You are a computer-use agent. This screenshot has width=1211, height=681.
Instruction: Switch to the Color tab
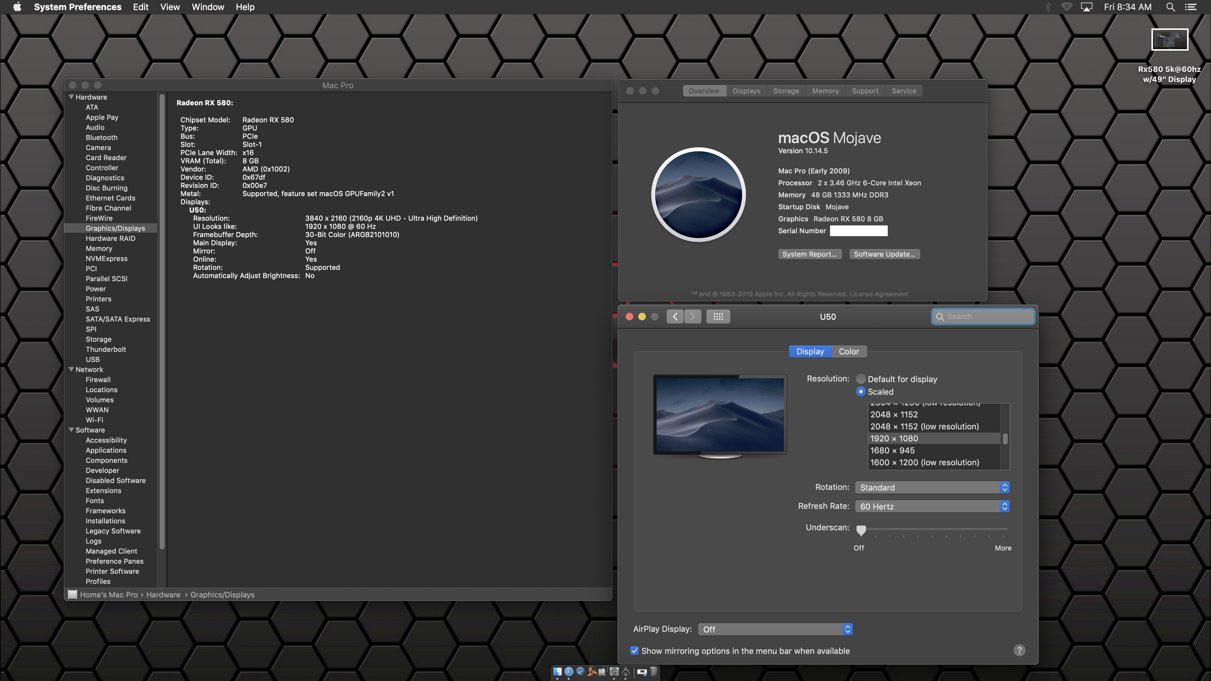[x=849, y=352]
